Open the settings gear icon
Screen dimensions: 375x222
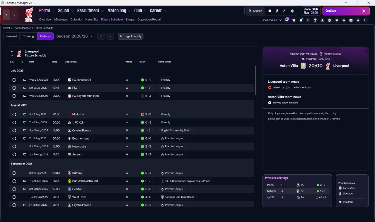point(292,11)
